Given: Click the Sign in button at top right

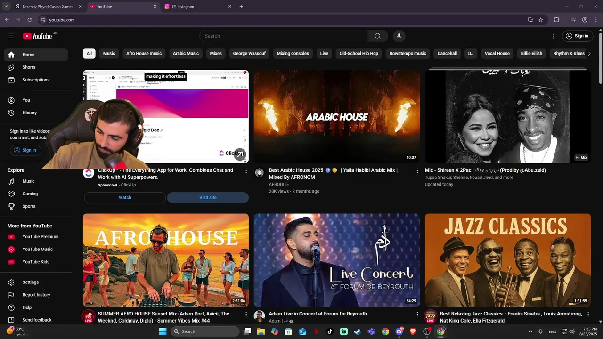Looking at the screenshot, I should pyautogui.click(x=577, y=36).
